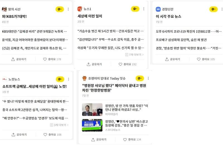223x148 pixels.
Task: Add the 경향신문 channel with yellow button
Action: [214, 9]
